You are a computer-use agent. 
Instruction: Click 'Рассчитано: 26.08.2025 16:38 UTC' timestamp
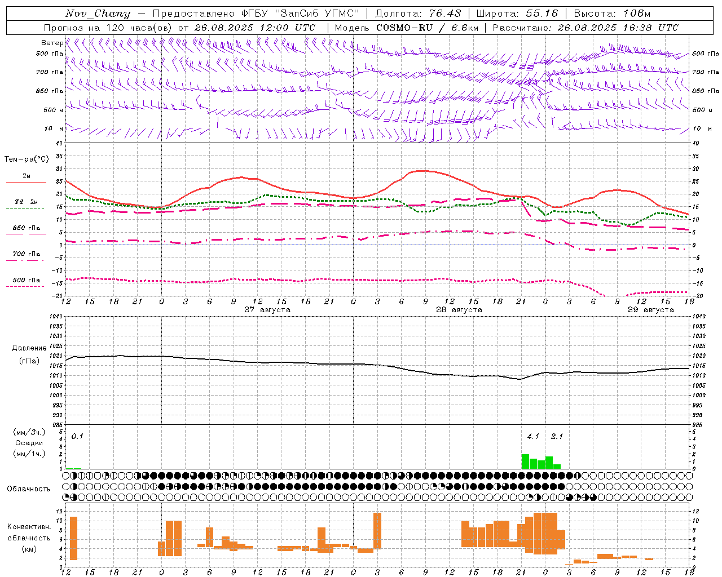(585, 28)
